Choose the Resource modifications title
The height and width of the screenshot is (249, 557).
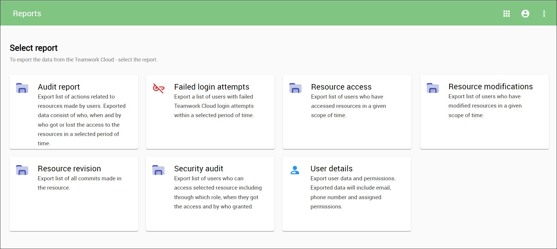490,87
